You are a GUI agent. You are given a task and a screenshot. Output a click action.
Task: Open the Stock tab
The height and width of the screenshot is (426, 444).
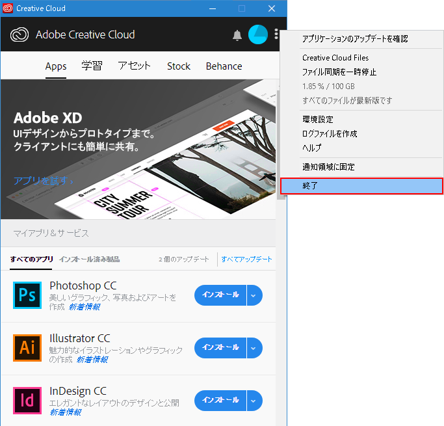179,66
